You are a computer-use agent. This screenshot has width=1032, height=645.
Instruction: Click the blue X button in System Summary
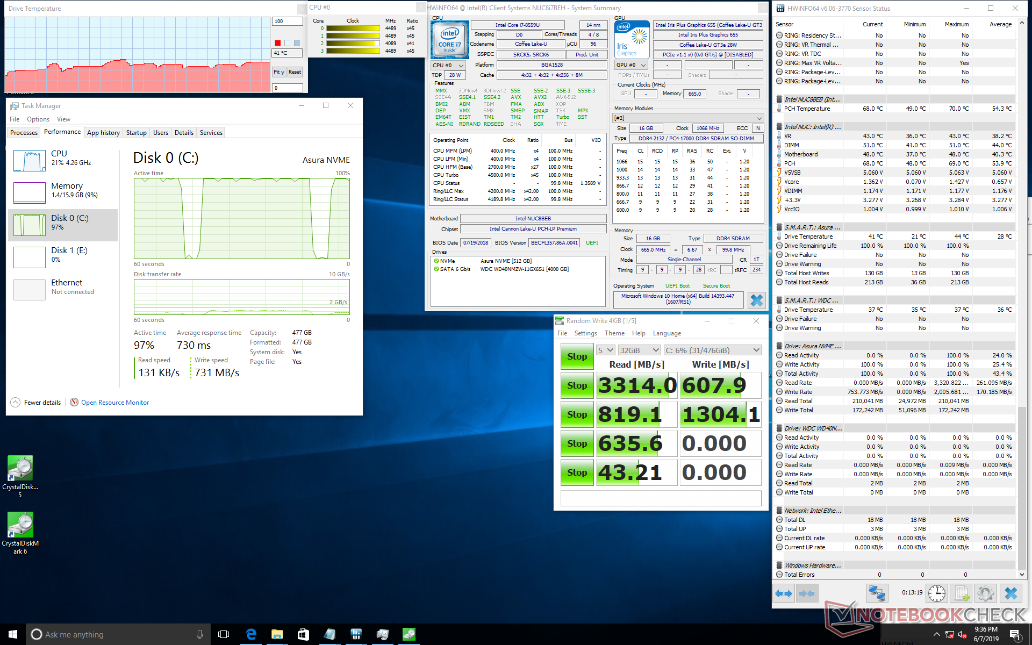click(756, 300)
